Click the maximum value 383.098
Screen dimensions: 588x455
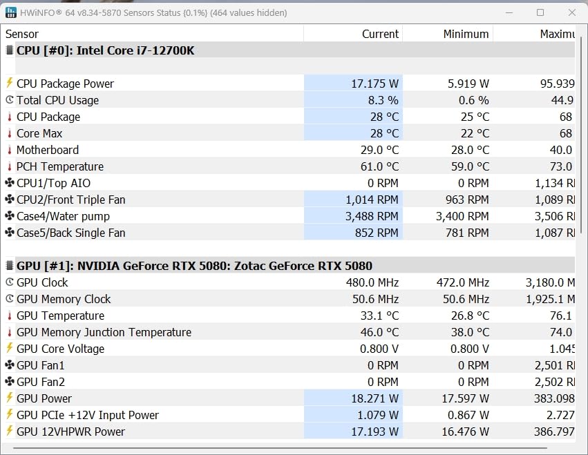[x=554, y=398]
